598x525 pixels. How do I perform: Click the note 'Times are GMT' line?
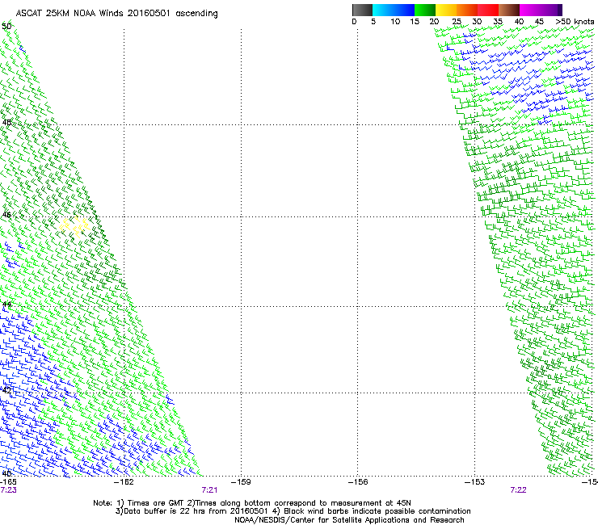[252, 503]
